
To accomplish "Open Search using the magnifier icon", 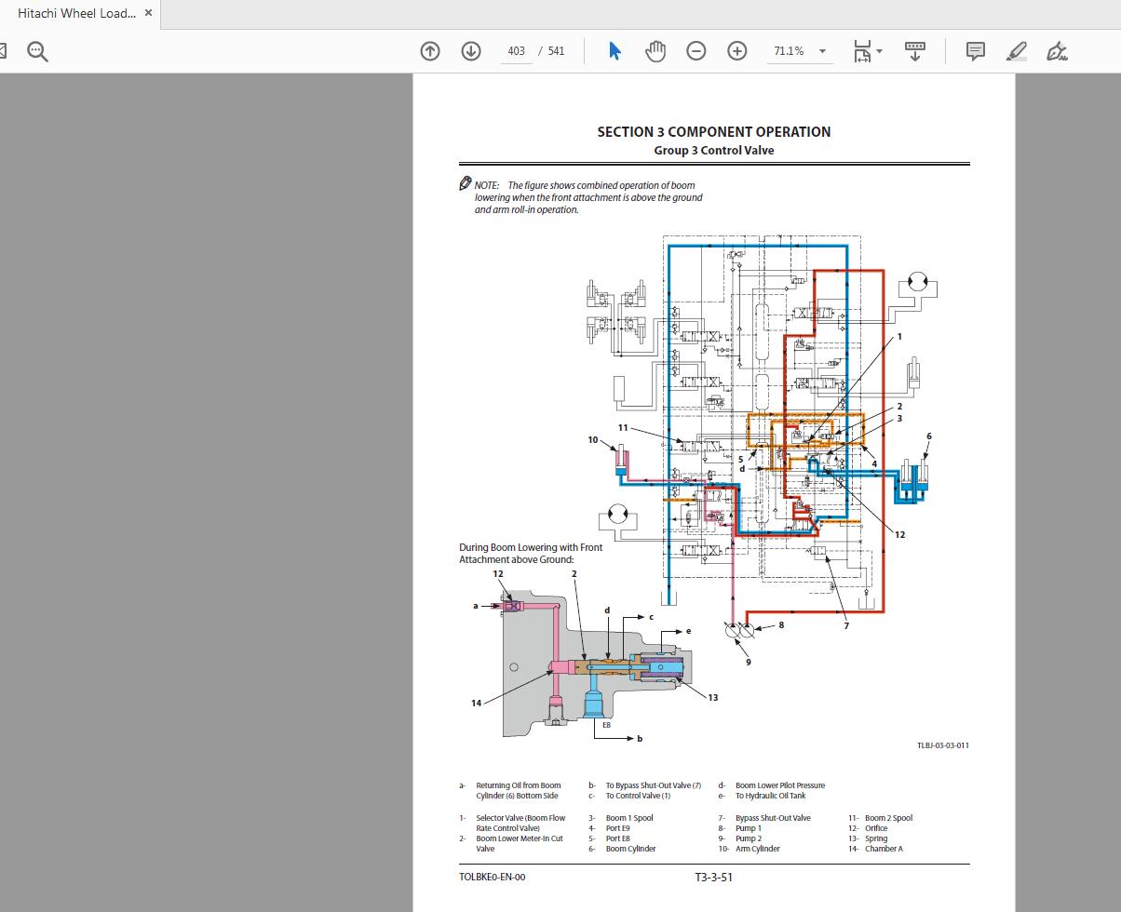I will point(37,51).
